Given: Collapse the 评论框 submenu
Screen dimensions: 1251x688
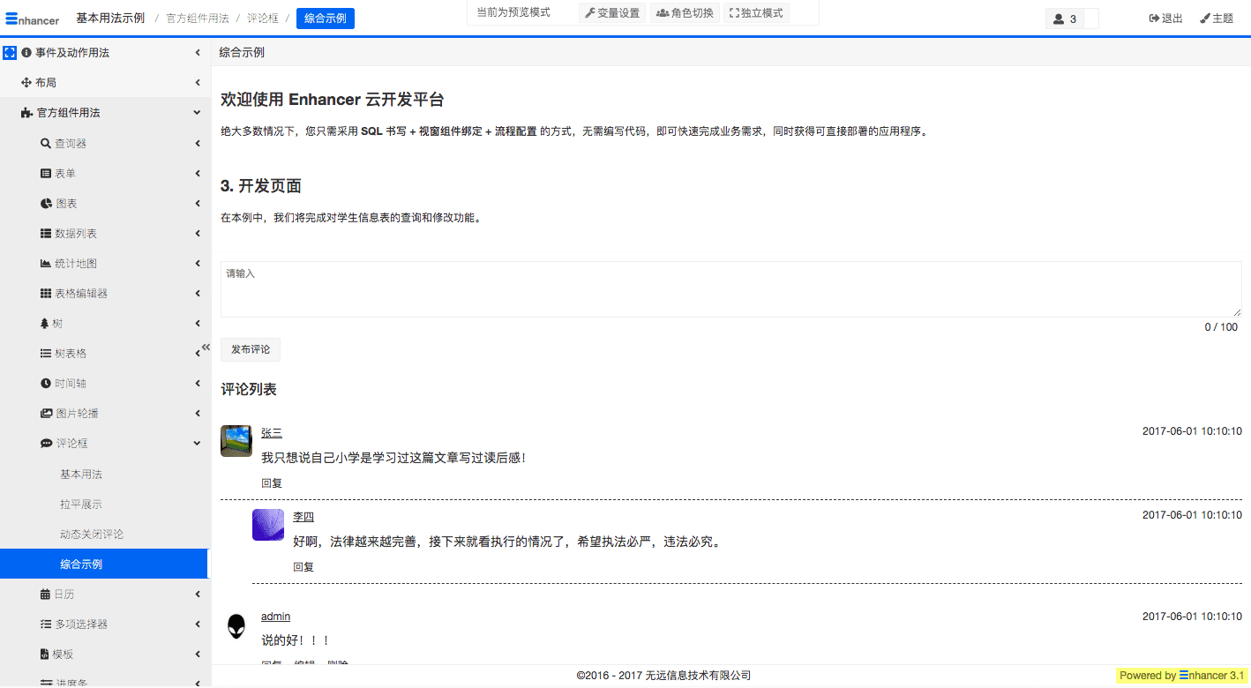Looking at the screenshot, I should click(x=197, y=444).
